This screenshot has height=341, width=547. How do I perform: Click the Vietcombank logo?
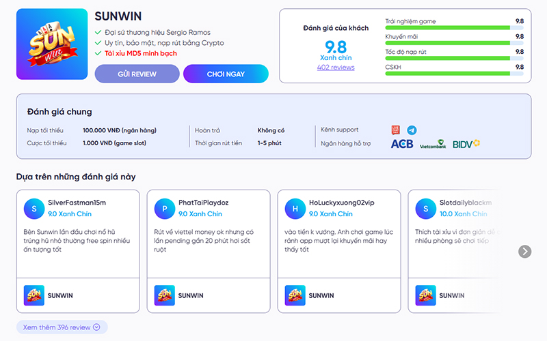coord(433,144)
